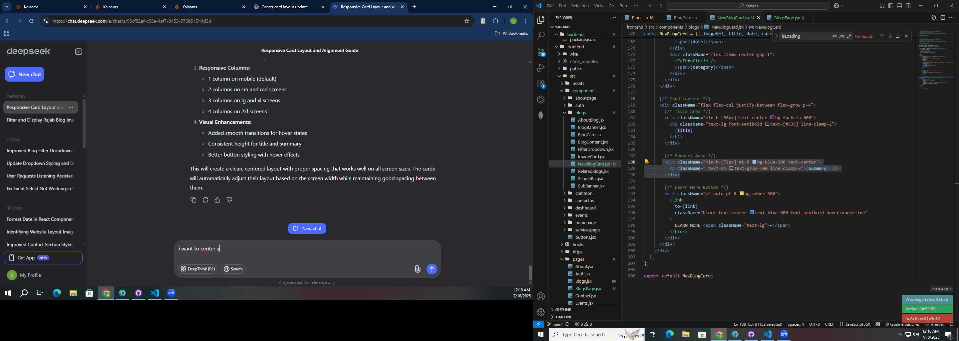Click Split Editor Right icon in VS Code

coord(943,18)
